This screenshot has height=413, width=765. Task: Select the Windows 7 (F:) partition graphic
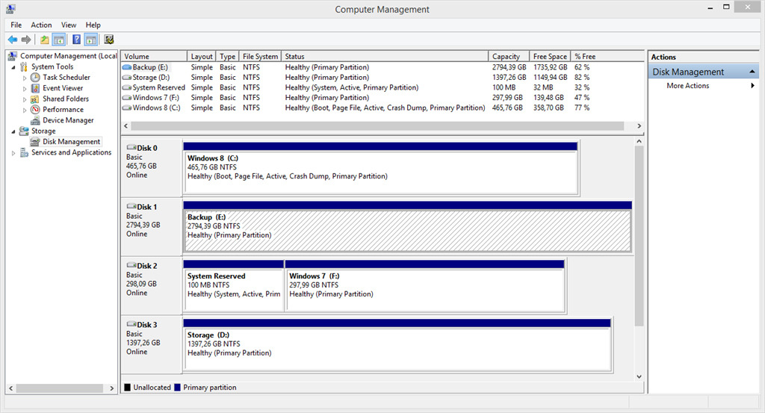tap(425, 288)
